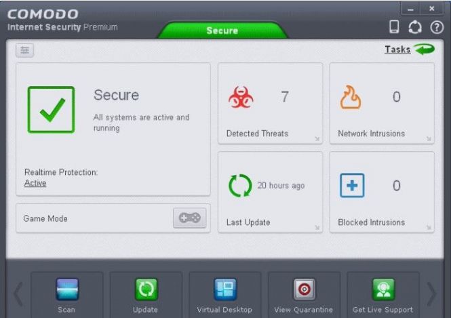Expand Network Intrusions tile corner arrow
451x318 pixels.
click(429, 139)
